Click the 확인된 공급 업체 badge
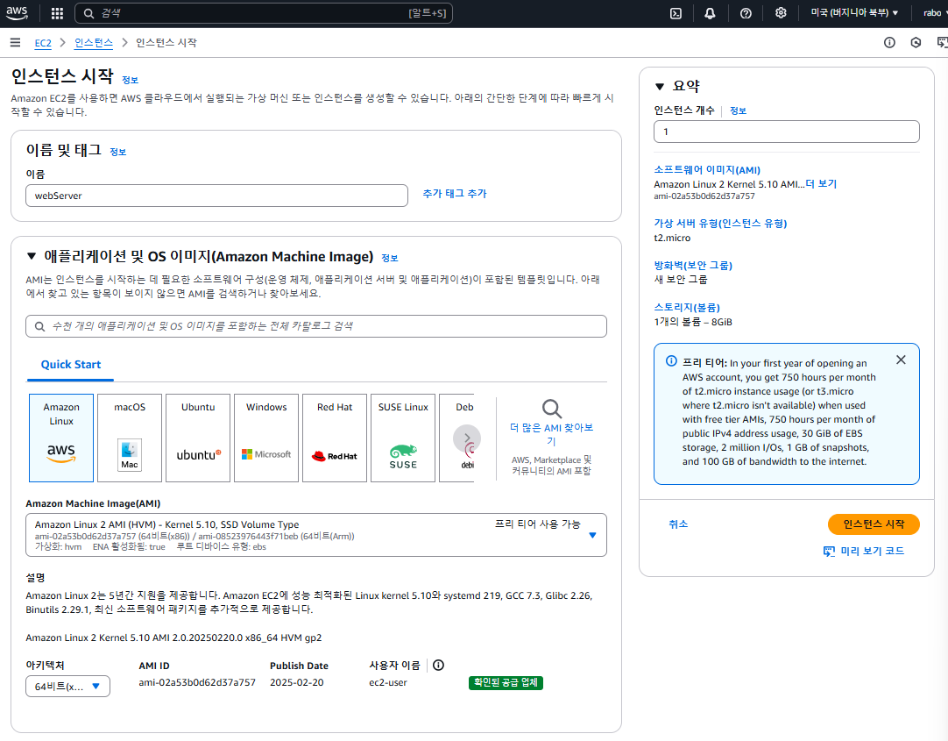Viewport: 948px width, 741px height. [506, 683]
